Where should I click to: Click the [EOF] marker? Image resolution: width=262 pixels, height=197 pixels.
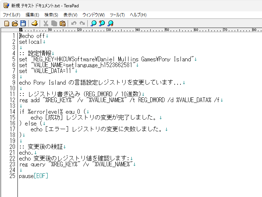(41, 176)
